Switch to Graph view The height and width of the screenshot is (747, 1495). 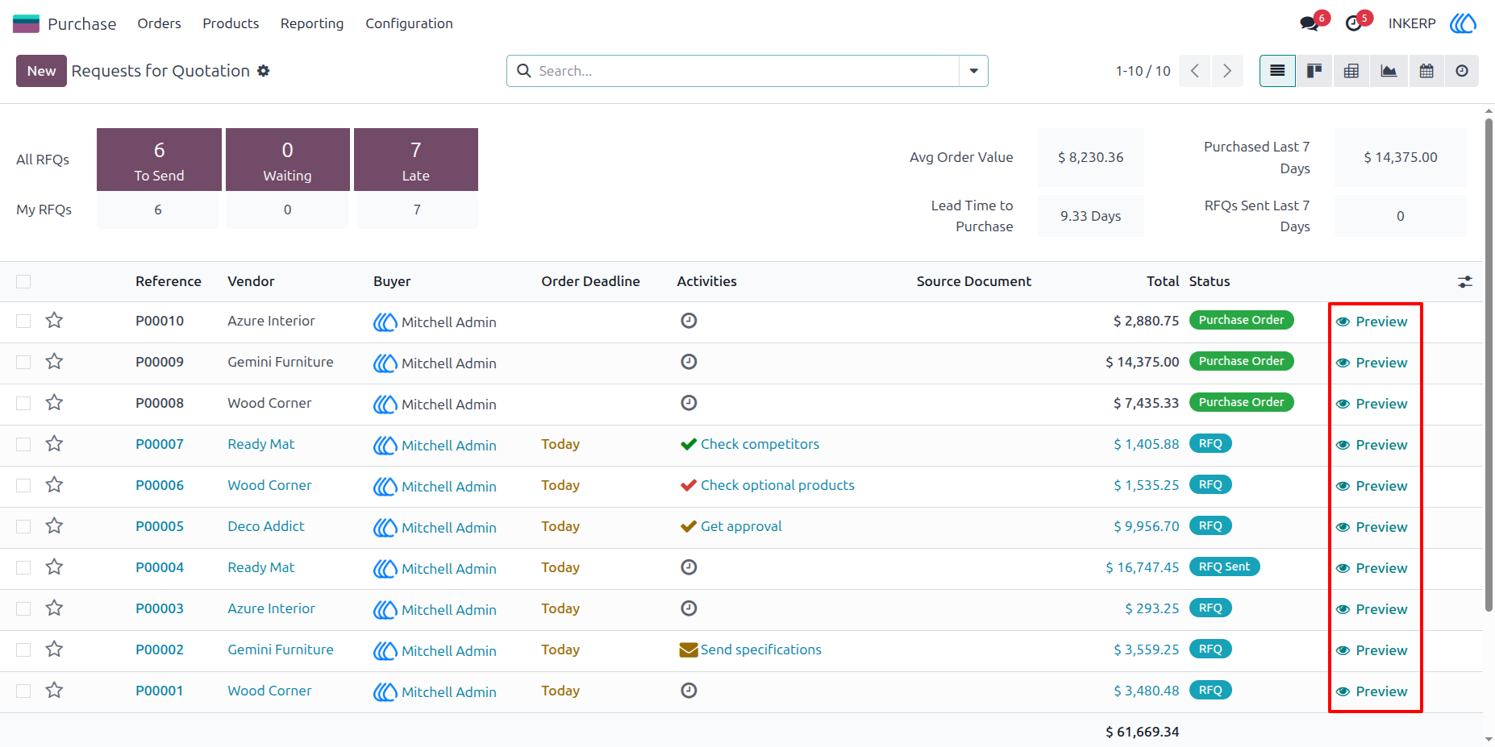(x=1389, y=71)
